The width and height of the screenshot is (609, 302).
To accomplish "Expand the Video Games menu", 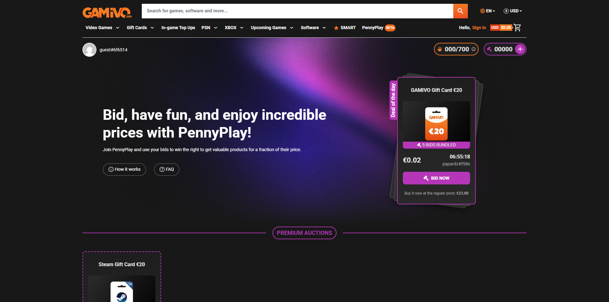I will point(102,28).
